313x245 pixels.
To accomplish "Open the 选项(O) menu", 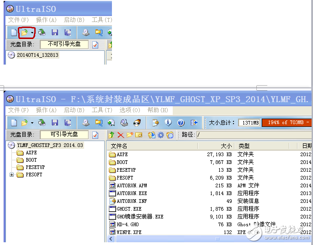I will (x=130, y=110).
